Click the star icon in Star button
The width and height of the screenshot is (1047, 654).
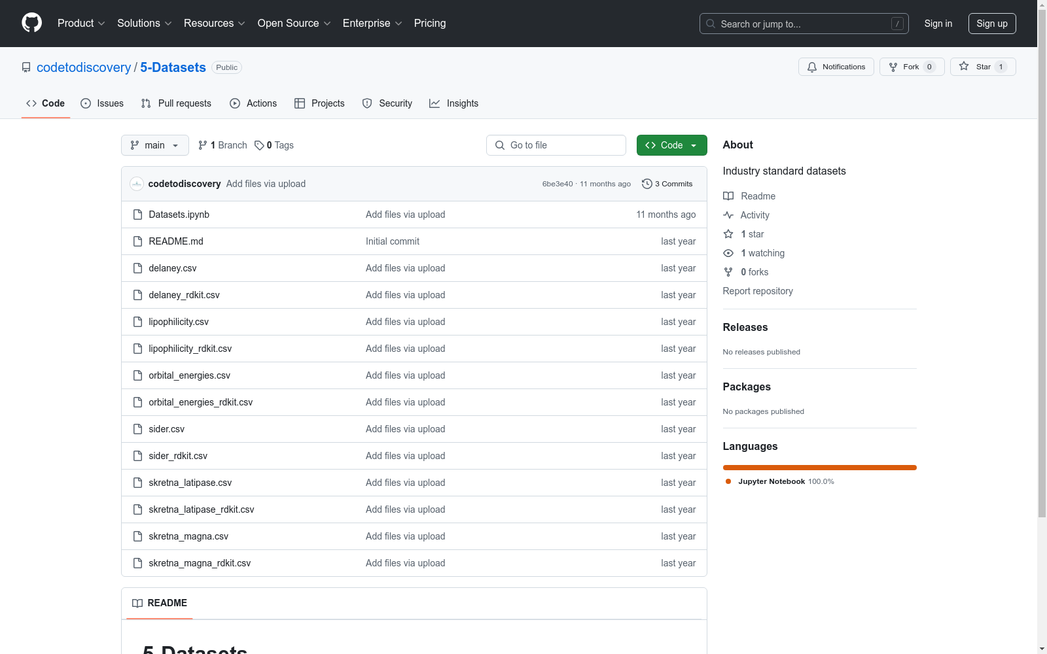click(x=964, y=66)
